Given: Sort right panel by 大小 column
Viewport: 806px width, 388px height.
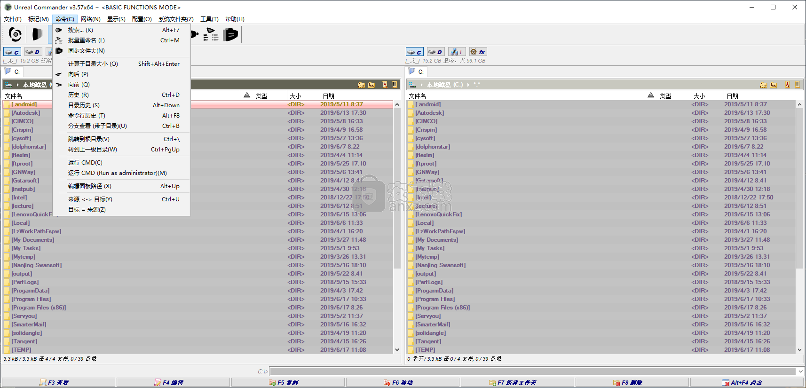Looking at the screenshot, I should [x=707, y=95].
